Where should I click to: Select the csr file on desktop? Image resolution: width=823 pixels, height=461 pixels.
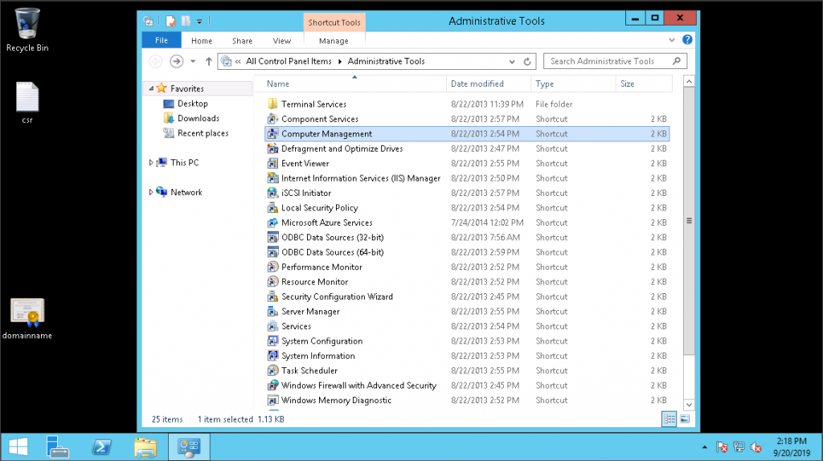27,103
